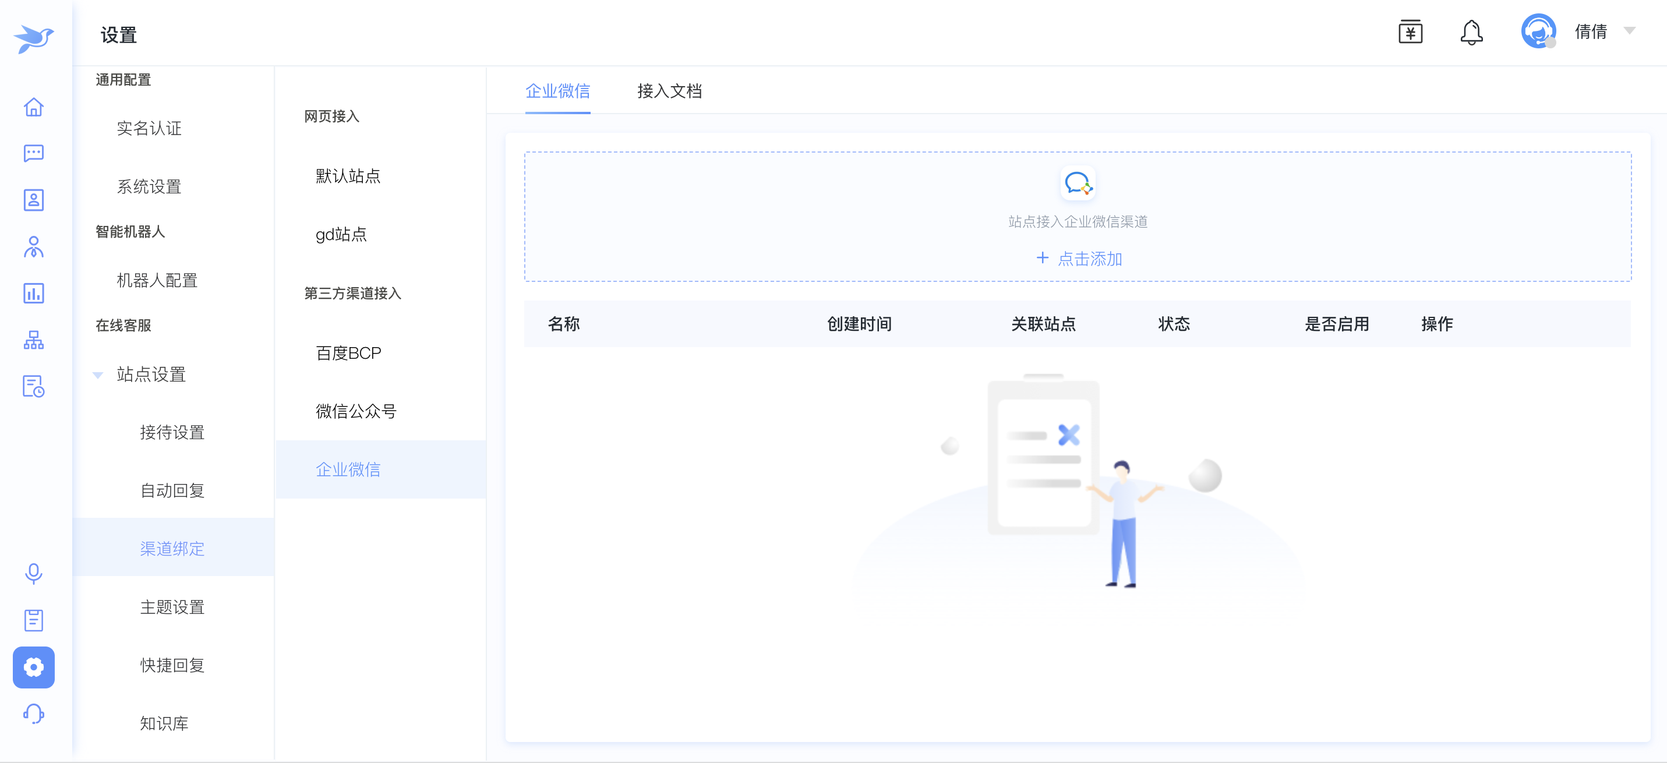Collapse the 站点设置 tree arrow
1667x763 pixels.
(x=98, y=375)
